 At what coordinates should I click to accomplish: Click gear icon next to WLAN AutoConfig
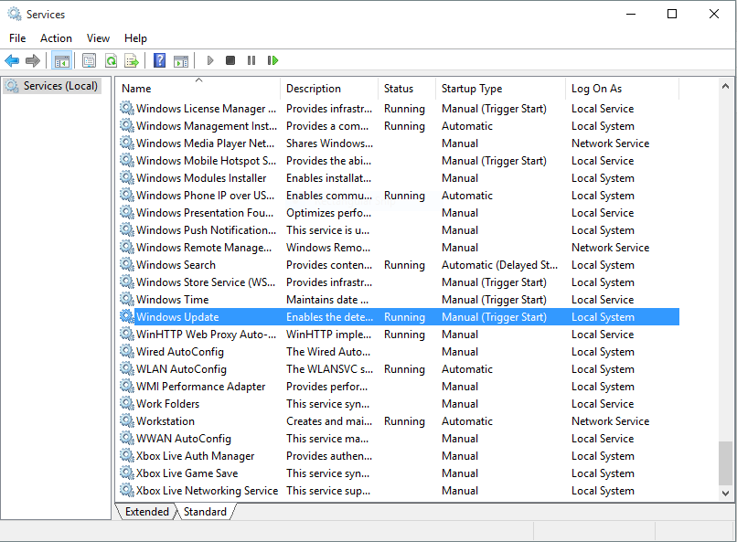click(127, 368)
